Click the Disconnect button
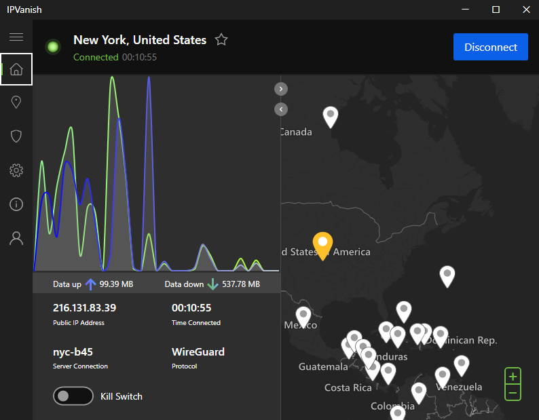The image size is (539, 420). (x=490, y=47)
